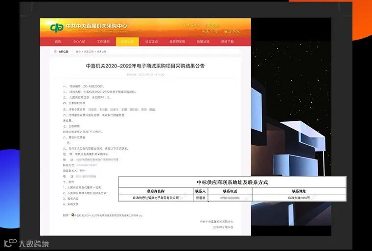Click the supplier cell 珠海纳思达智数电子商务有限公司
The height and width of the screenshot is (251, 372).
[x=156, y=198]
